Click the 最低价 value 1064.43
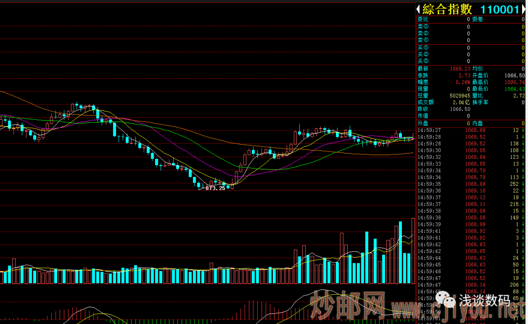This screenshot has height=324, width=528. 514,89
